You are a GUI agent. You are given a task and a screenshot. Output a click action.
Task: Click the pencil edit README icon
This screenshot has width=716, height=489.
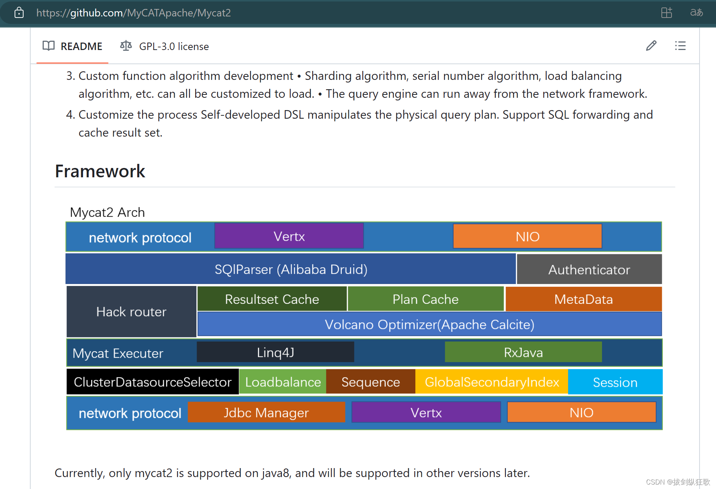(651, 46)
